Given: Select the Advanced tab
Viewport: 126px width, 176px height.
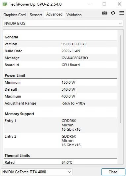Looking at the screenshot, I should click(54, 14).
